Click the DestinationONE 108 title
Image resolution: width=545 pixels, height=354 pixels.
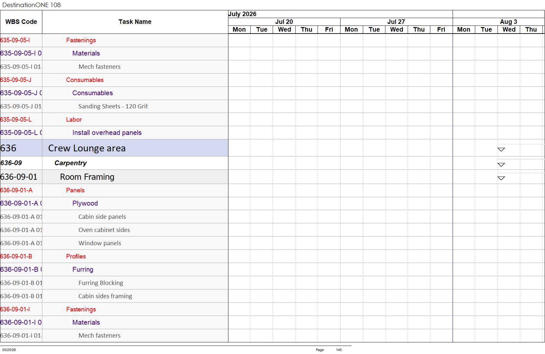pyautogui.click(x=31, y=5)
